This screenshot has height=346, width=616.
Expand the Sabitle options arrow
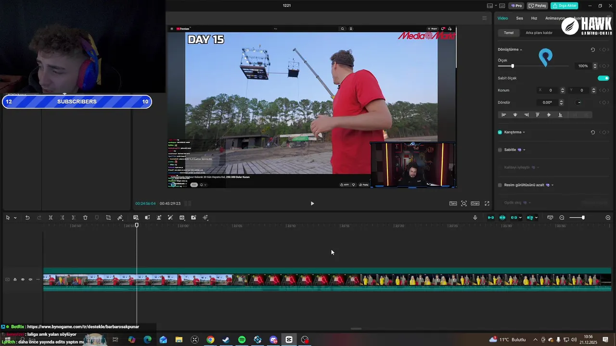524,150
